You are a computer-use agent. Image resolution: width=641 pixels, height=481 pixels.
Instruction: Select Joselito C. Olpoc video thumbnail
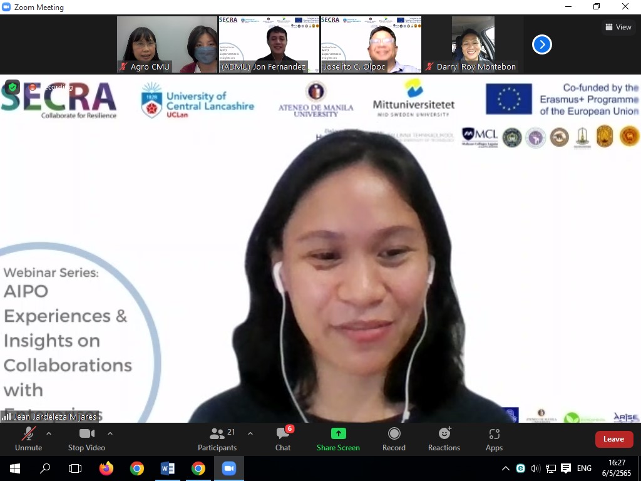coord(371,44)
